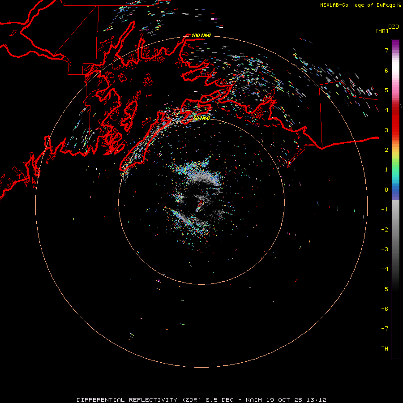Click the -6 value on color scale
The width and height of the screenshot is (403, 403).
coord(385,309)
